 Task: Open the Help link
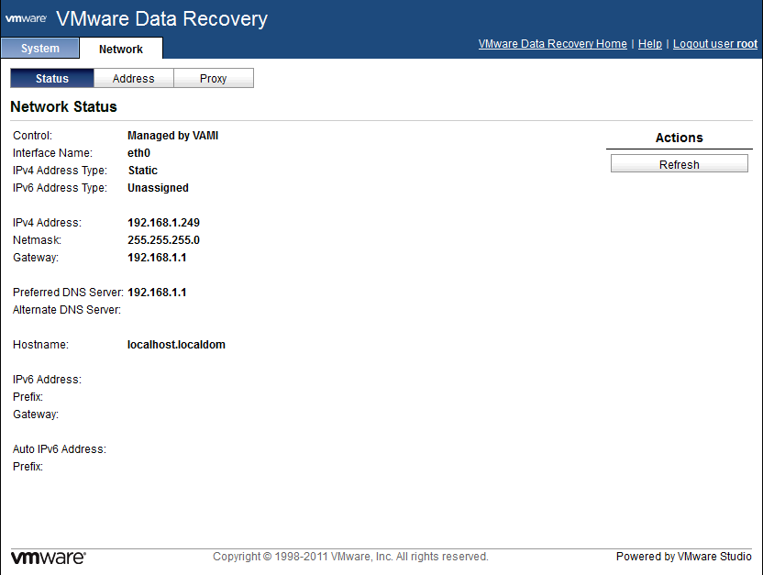coord(649,43)
